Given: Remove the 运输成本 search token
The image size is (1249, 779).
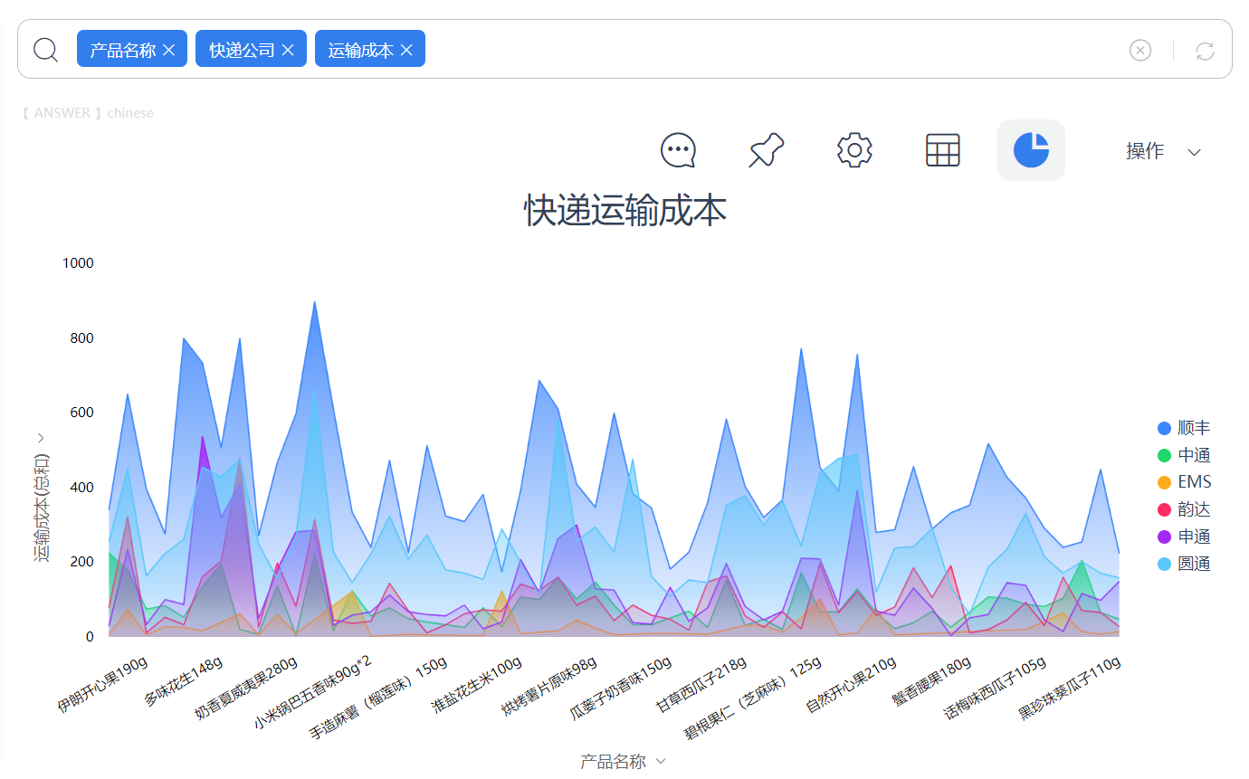Looking at the screenshot, I should tap(406, 49).
